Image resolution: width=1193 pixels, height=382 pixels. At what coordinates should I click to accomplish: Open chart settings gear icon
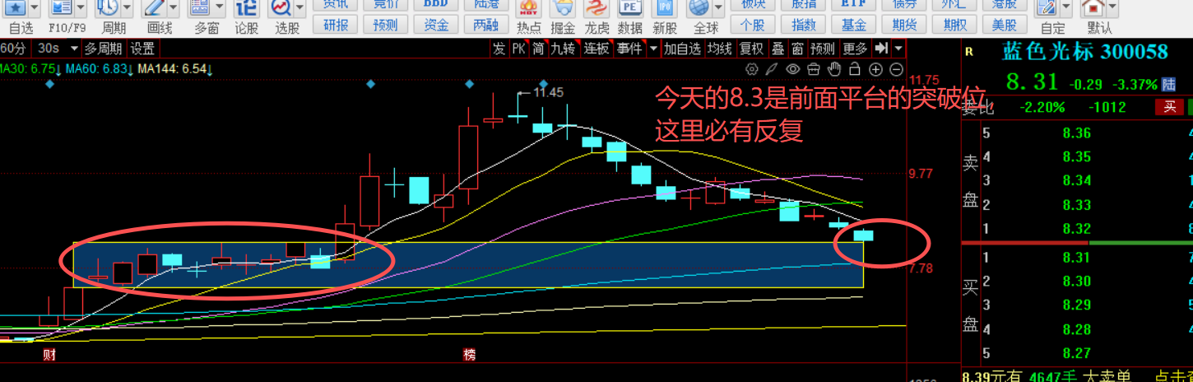click(x=753, y=69)
